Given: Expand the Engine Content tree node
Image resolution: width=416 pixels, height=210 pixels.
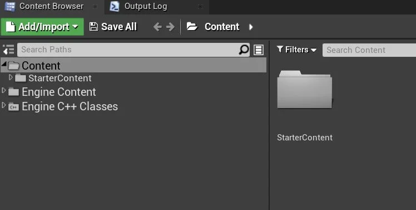Looking at the screenshot, I should pos(4,91).
